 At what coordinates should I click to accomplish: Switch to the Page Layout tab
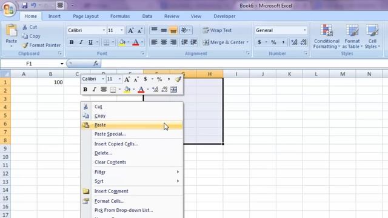coord(85,16)
